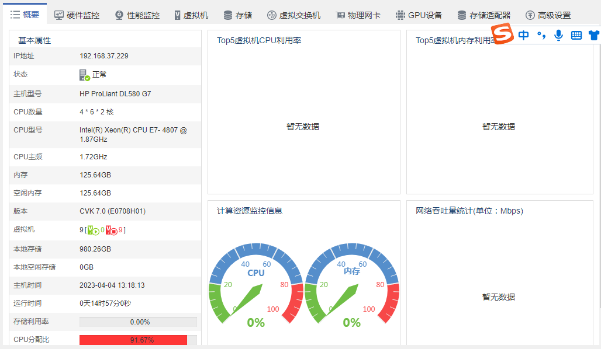Click the Intel(R) Xeon(R) CPU model text
The width and height of the screenshot is (601, 349).
pyautogui.click(x=133, y=135)
